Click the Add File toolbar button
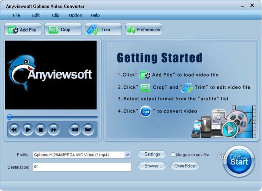 23,29
